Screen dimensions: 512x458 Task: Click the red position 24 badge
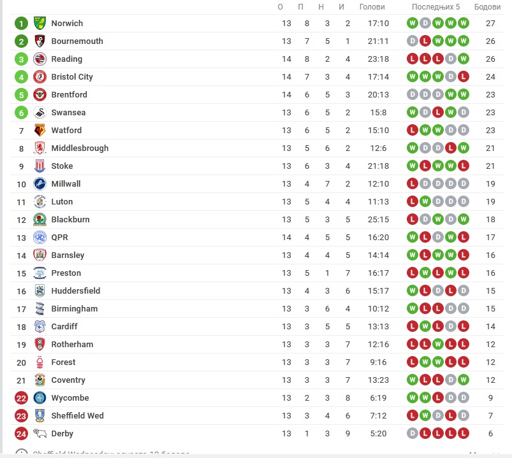(21, 434)
